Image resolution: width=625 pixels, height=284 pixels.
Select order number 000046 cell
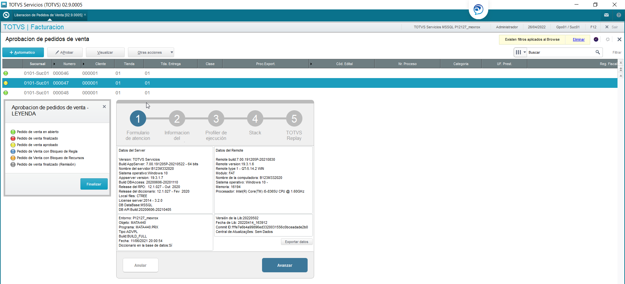61,73
